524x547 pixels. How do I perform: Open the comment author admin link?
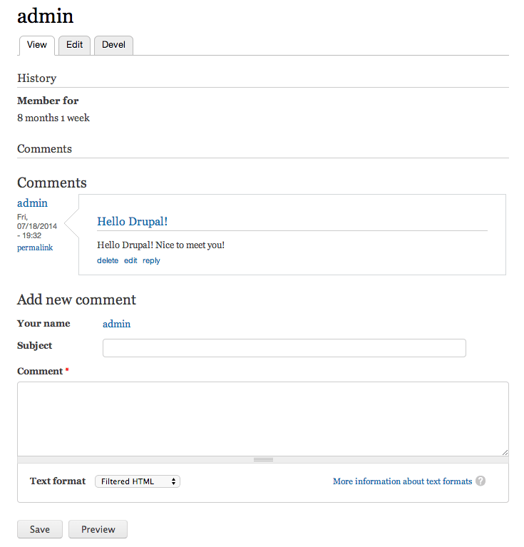[33, 203]
